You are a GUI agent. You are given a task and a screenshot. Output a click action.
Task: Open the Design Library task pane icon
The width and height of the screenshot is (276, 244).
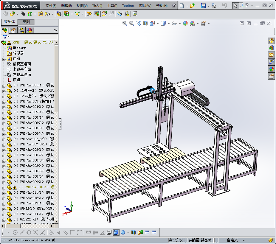coord(271,48)
